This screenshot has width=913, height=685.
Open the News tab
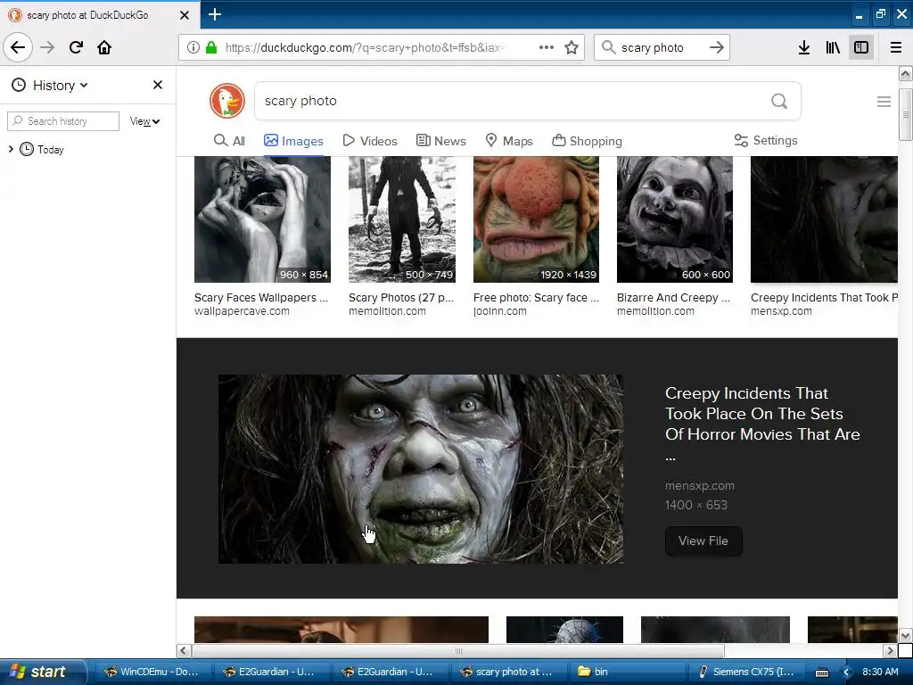point(441,141)
